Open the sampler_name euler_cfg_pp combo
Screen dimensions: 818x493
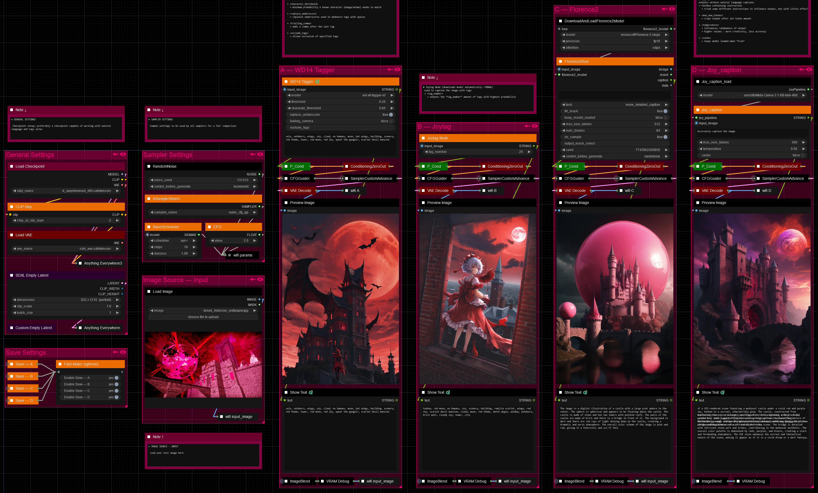[203, 213]
